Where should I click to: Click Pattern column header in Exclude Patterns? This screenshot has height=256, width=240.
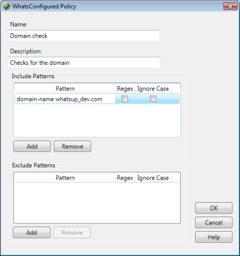click(x=65, y=178)
